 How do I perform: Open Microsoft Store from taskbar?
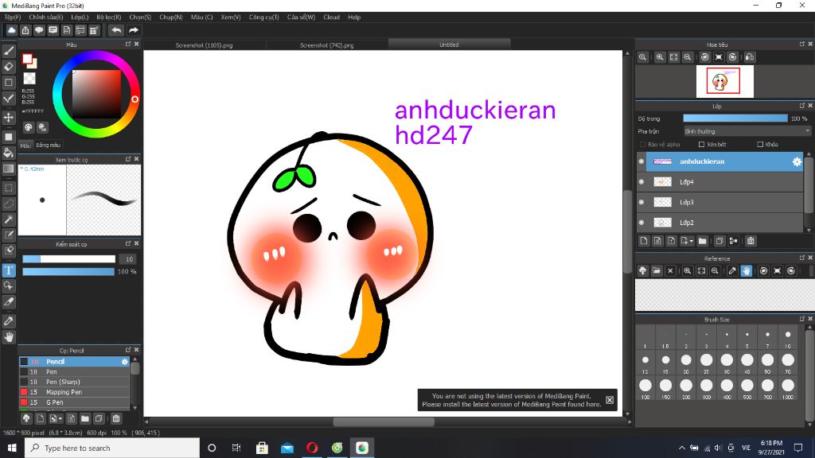(x=262, y=448)
